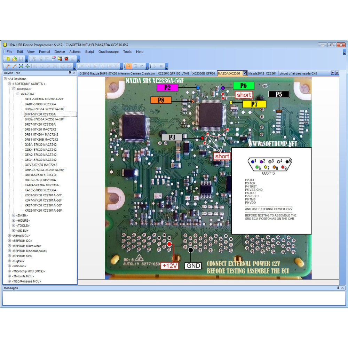Click the zoom out magnifier icon
The image size is (348, 348).
[14, 66]
